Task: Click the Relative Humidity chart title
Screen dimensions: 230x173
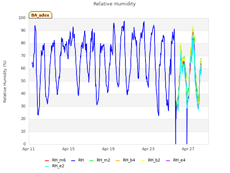Action: [115, 4]
